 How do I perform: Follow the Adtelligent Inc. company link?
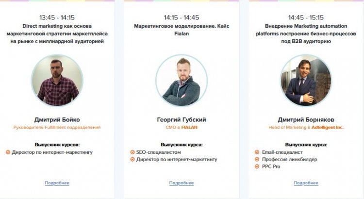pos(327,127)
